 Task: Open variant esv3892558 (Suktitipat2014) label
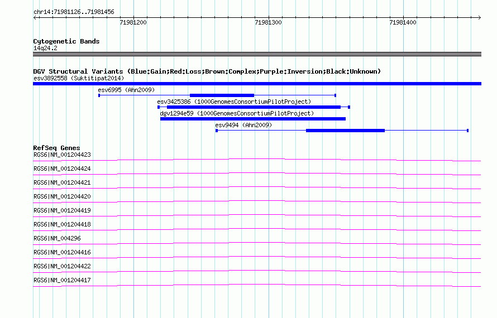[x=79, y=78]
